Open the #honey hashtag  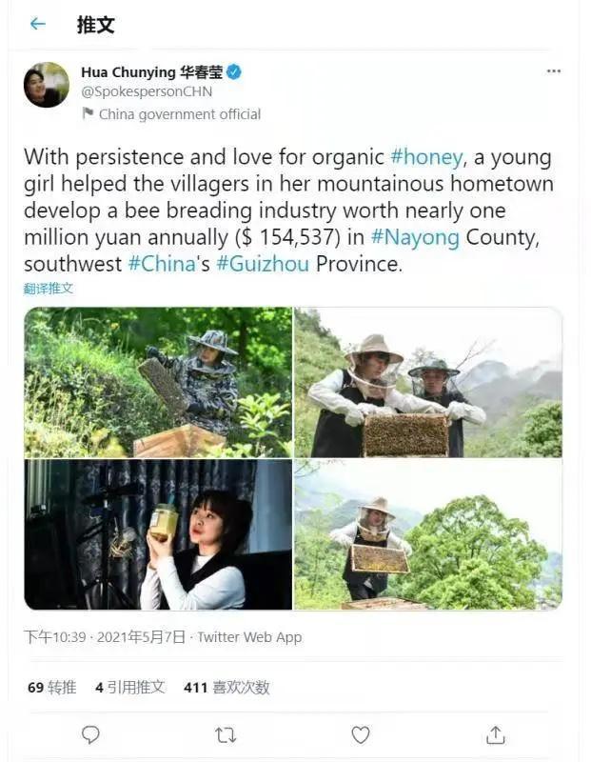point(426,158)
